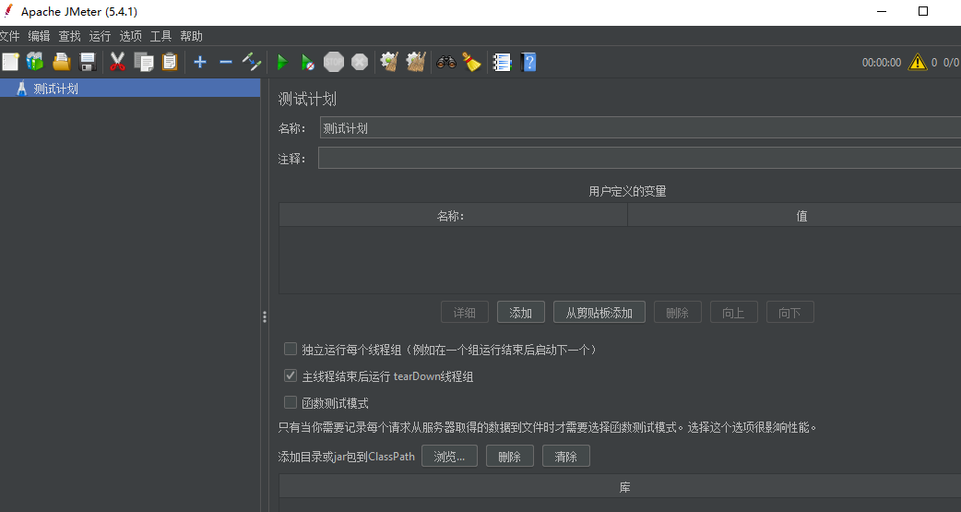Maximize the Apache JMeter window
Screen dimensions: 961x512
click(923, 11)
